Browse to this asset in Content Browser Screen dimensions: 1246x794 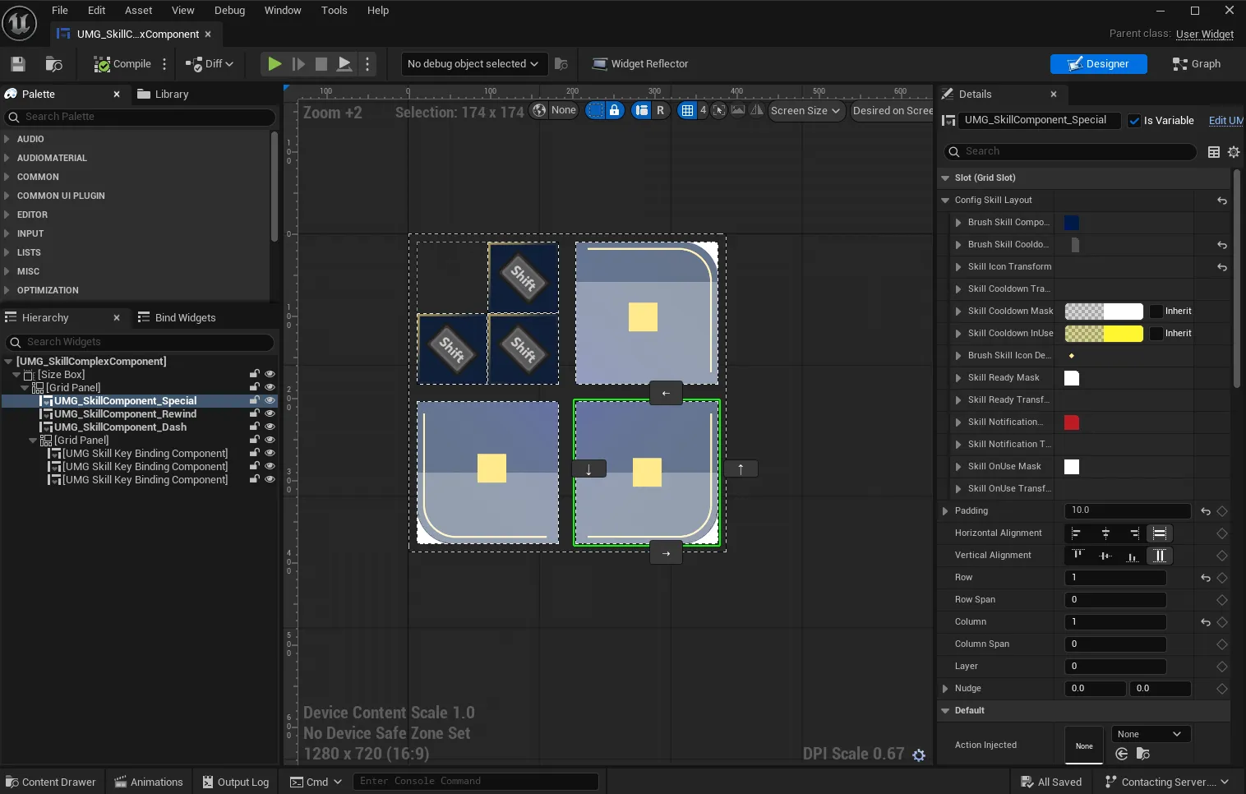(x=53, y=63)
